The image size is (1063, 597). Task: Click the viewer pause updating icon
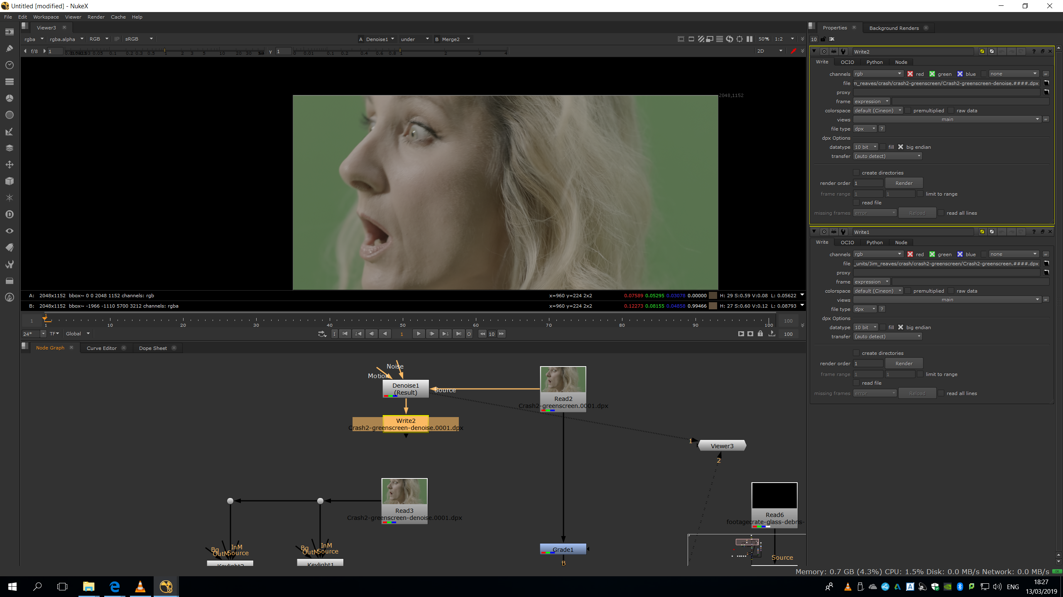tap(749, 39)
